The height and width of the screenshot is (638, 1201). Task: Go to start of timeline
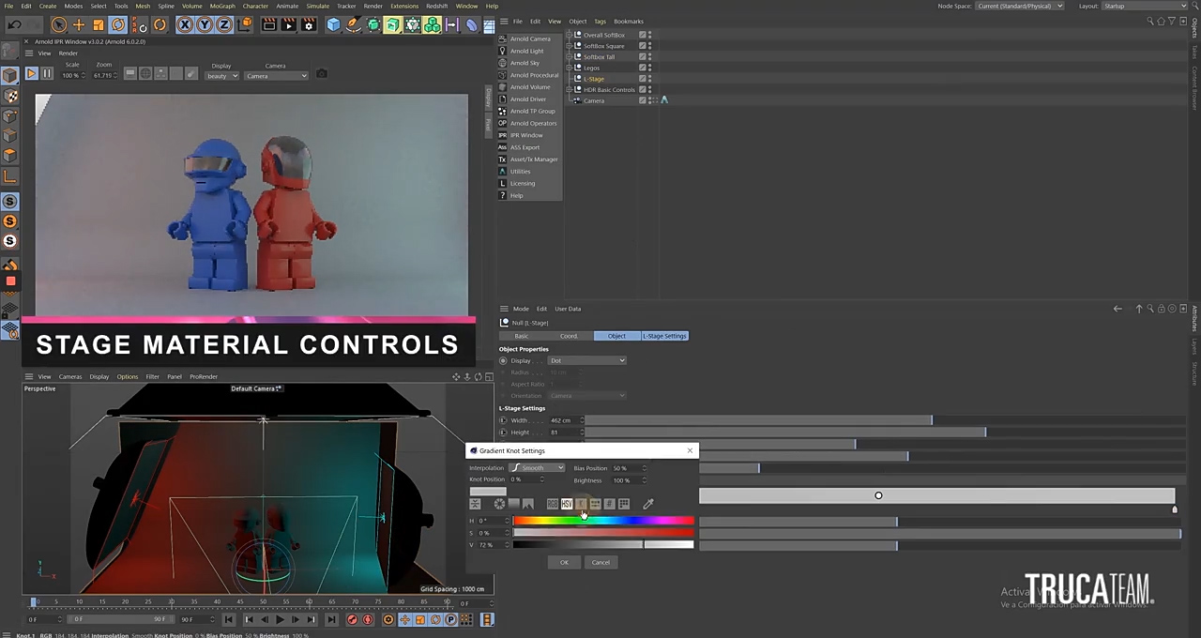pyautogui.click(x=228, y=619)
